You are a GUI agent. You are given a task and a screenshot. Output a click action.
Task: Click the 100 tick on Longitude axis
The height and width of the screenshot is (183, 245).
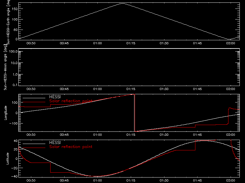coord(15,102)
